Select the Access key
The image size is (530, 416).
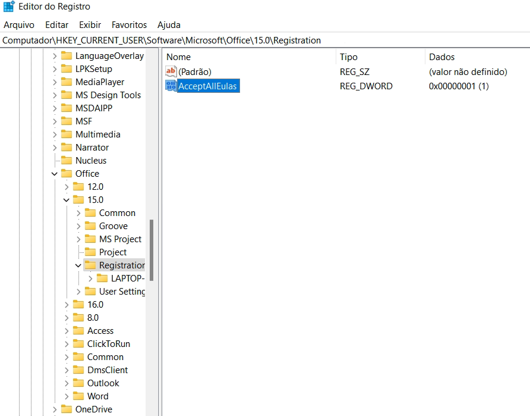pyautogui.click(x=100, y=331)
